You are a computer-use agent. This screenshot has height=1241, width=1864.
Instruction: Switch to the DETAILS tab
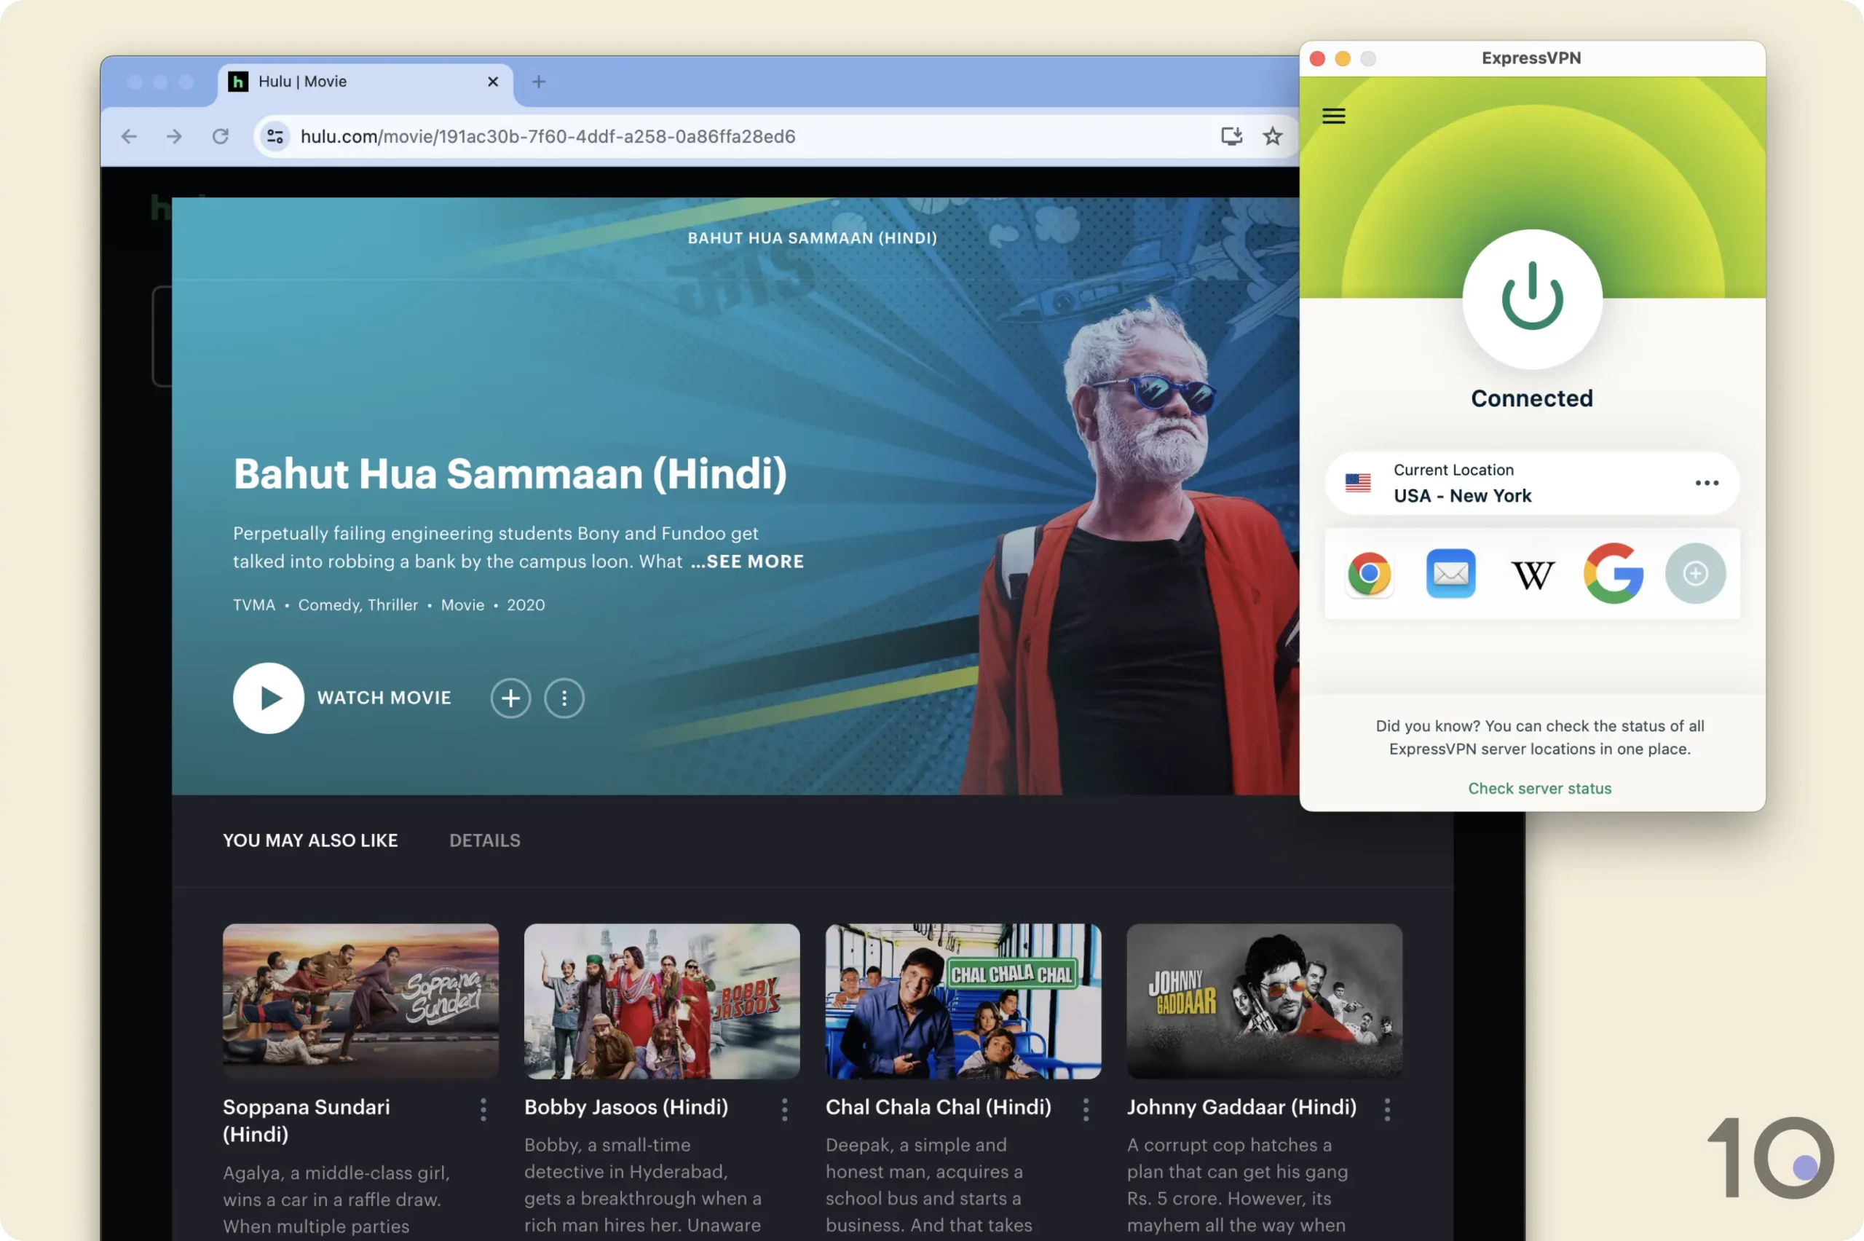click(x=485, y=839)
